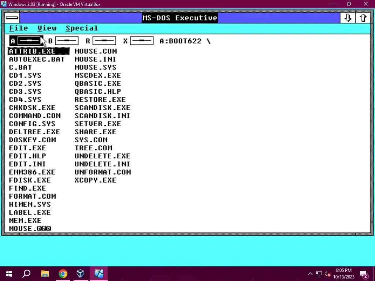Open VirtualBox Manager taskbar icon
This screenshot has height=281, width=375.
tap(80, 274)
